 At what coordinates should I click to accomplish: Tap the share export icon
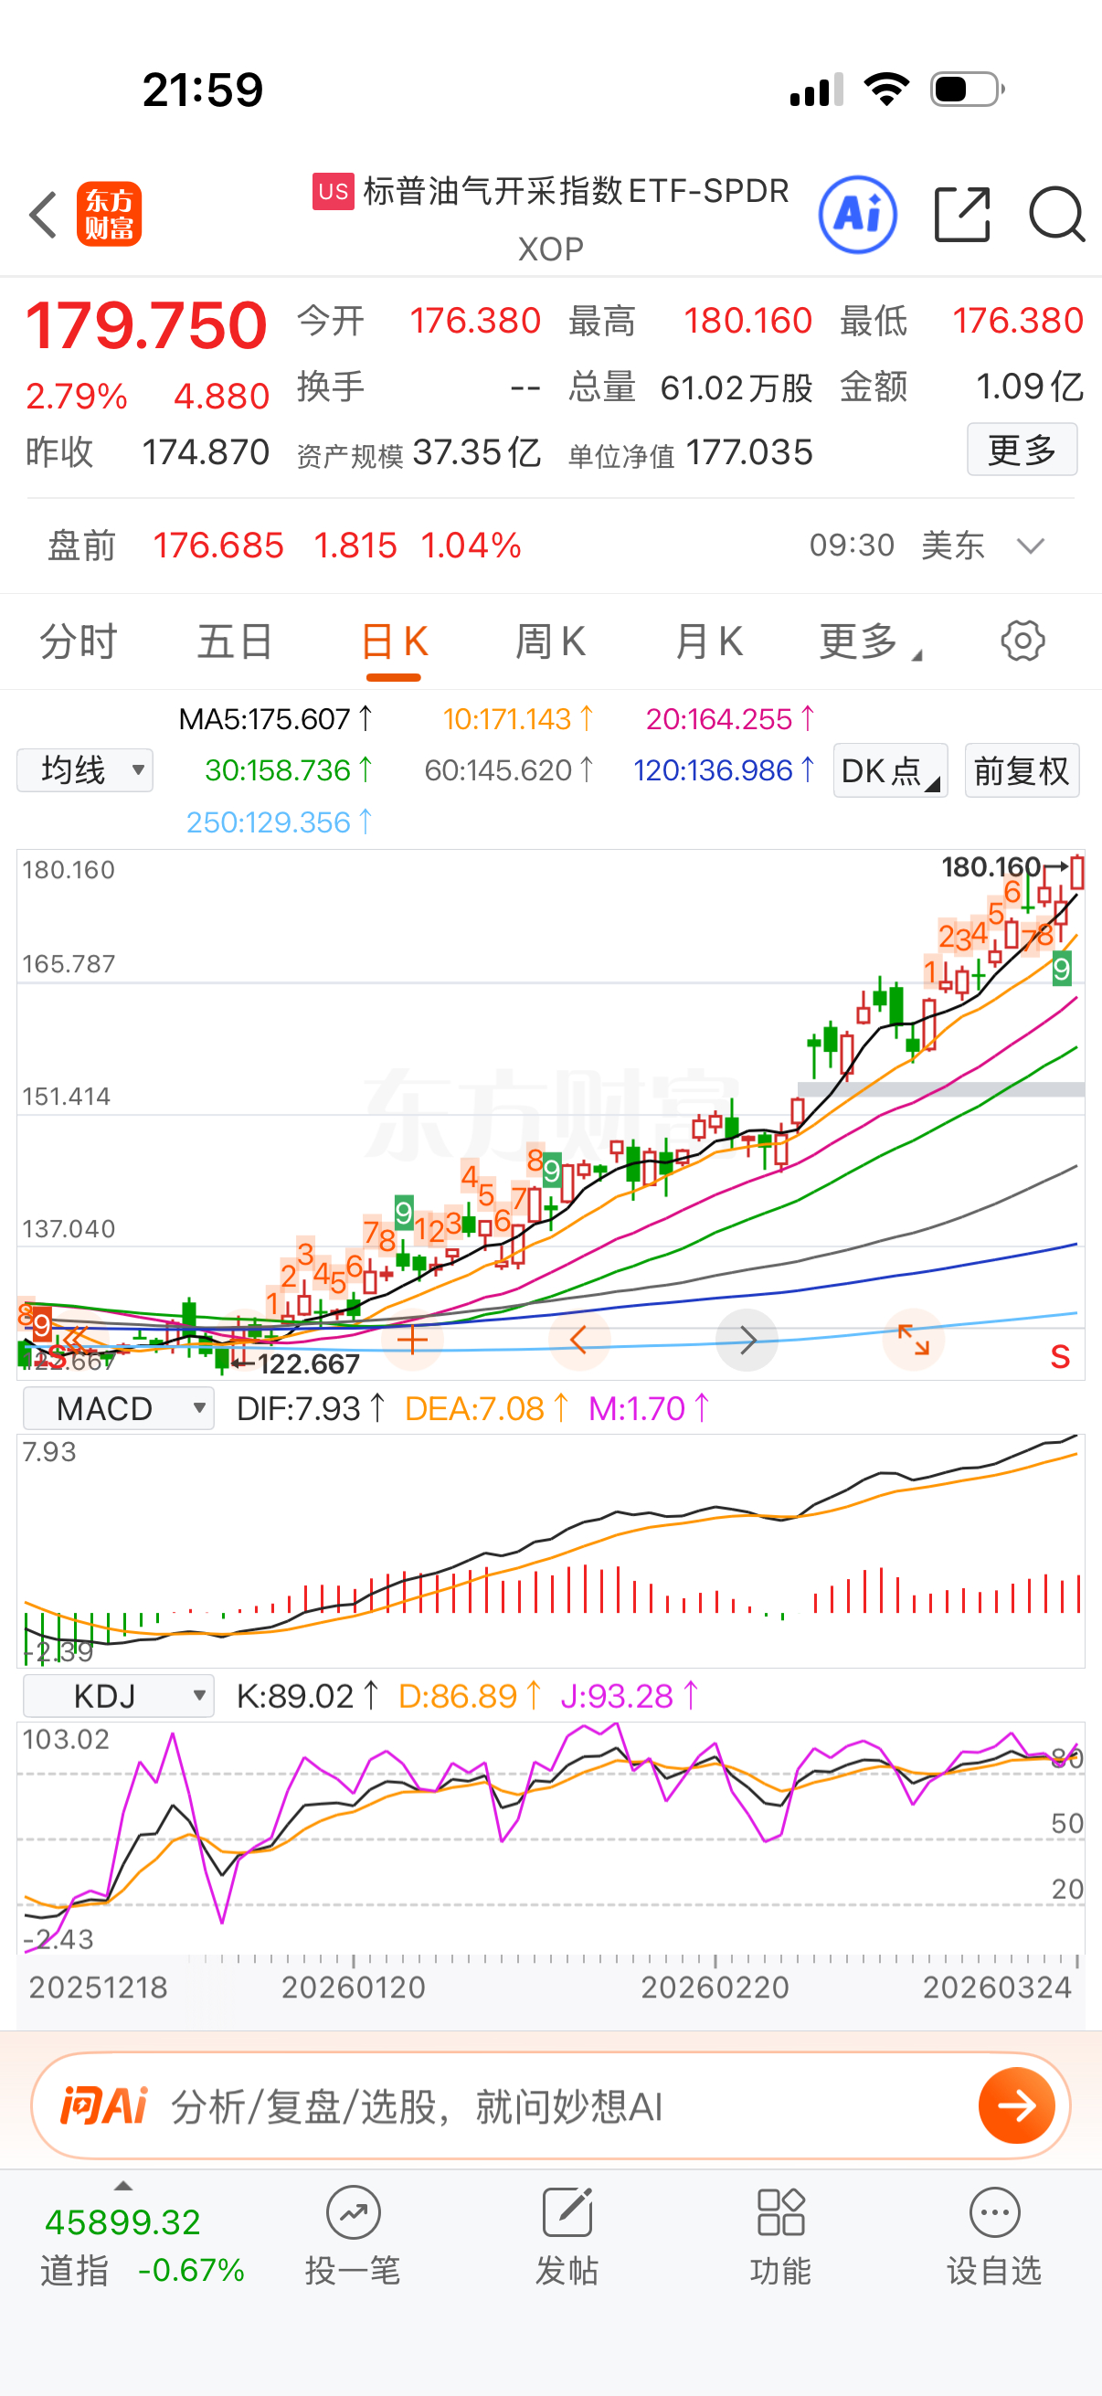click(x=961, y=215)
